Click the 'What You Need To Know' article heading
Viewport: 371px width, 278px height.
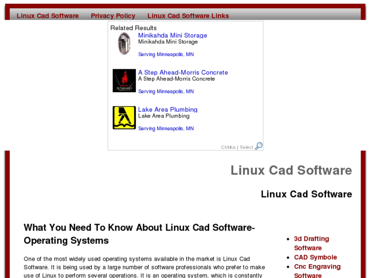point(139,234)
